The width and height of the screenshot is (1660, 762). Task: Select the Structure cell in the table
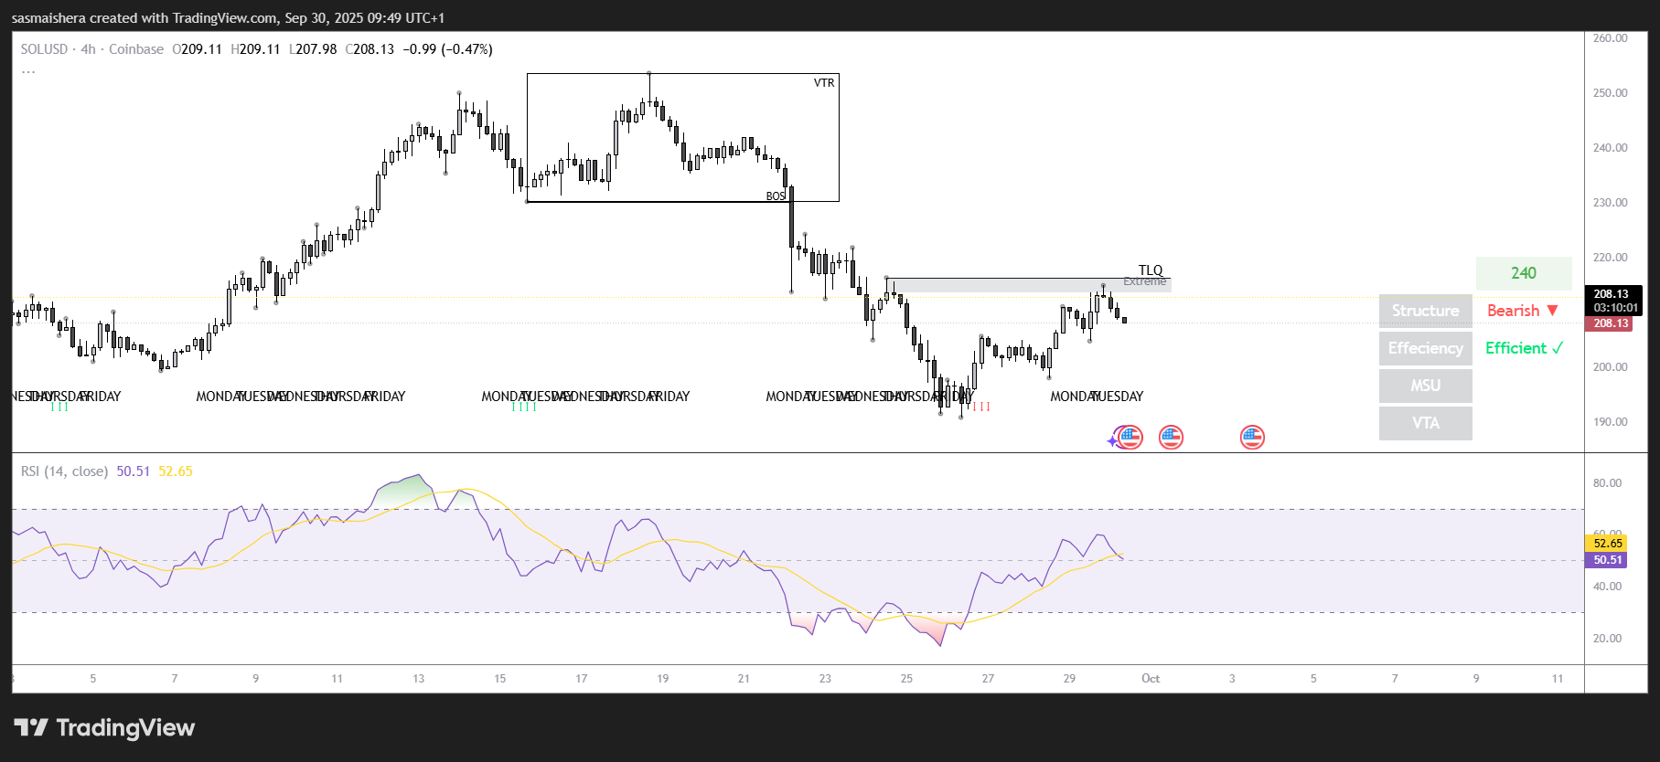[x=1425, y=311]
